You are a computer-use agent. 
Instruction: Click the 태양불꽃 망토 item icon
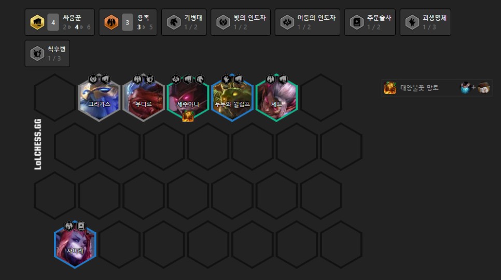(x=390, y=88)
